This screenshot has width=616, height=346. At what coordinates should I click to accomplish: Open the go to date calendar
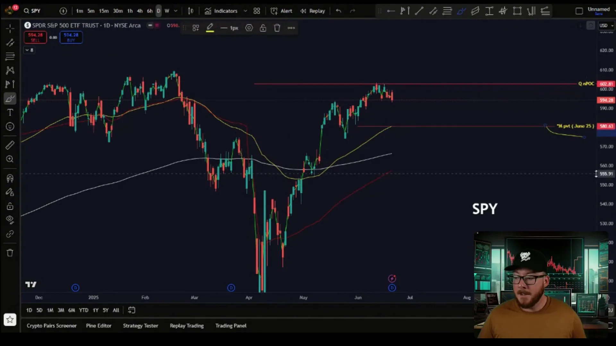click(x=132, y=310)
